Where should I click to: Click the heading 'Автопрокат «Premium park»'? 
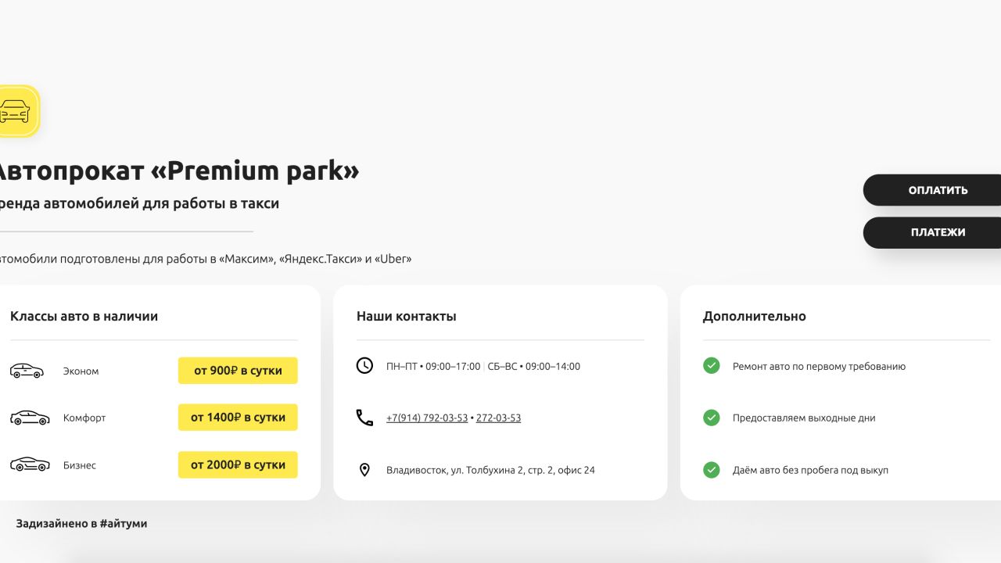[180, 170]
